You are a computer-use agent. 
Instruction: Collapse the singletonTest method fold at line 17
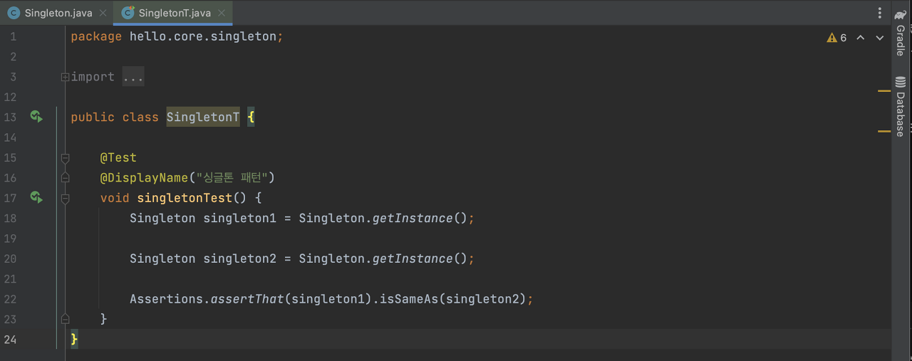tap(65, 199)
